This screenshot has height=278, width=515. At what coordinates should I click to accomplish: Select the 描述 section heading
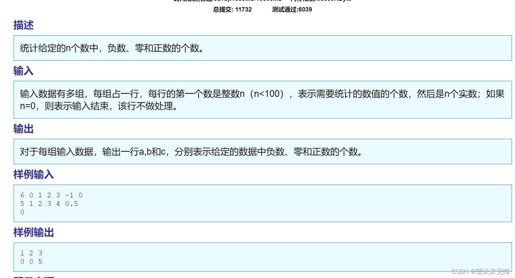click(x=23, y=25)
